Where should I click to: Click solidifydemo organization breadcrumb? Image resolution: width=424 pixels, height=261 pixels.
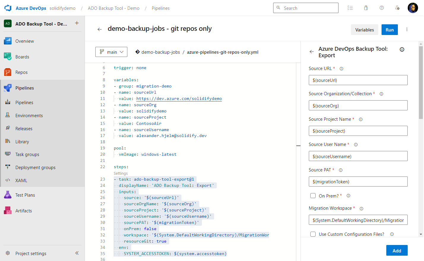point(62,8)
